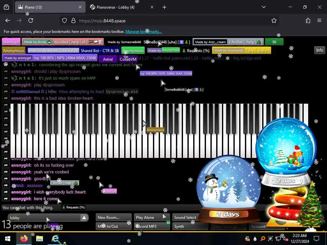Click the gifts snow globe '2 days'
The image size is (327, 245).
pyautogui.click(x=286, y=152)
